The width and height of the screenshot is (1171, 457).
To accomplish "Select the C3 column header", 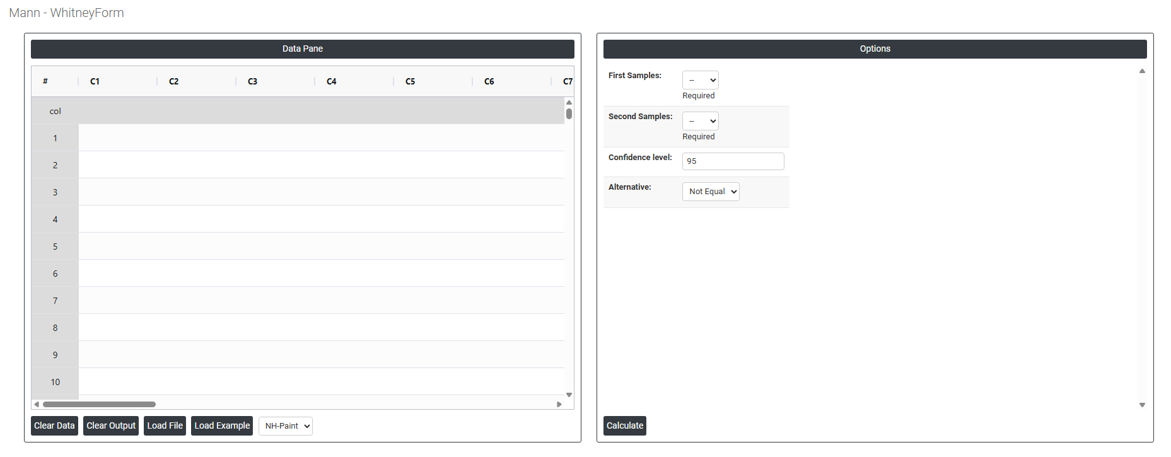I will click(253, 81).
